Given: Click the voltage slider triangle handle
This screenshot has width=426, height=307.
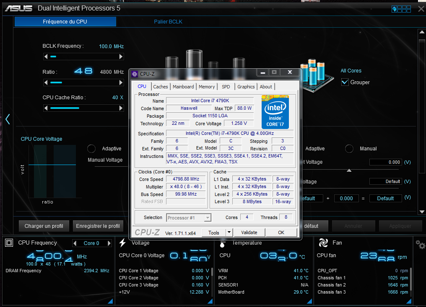Looking at the screenshot, I should [349, 170].
